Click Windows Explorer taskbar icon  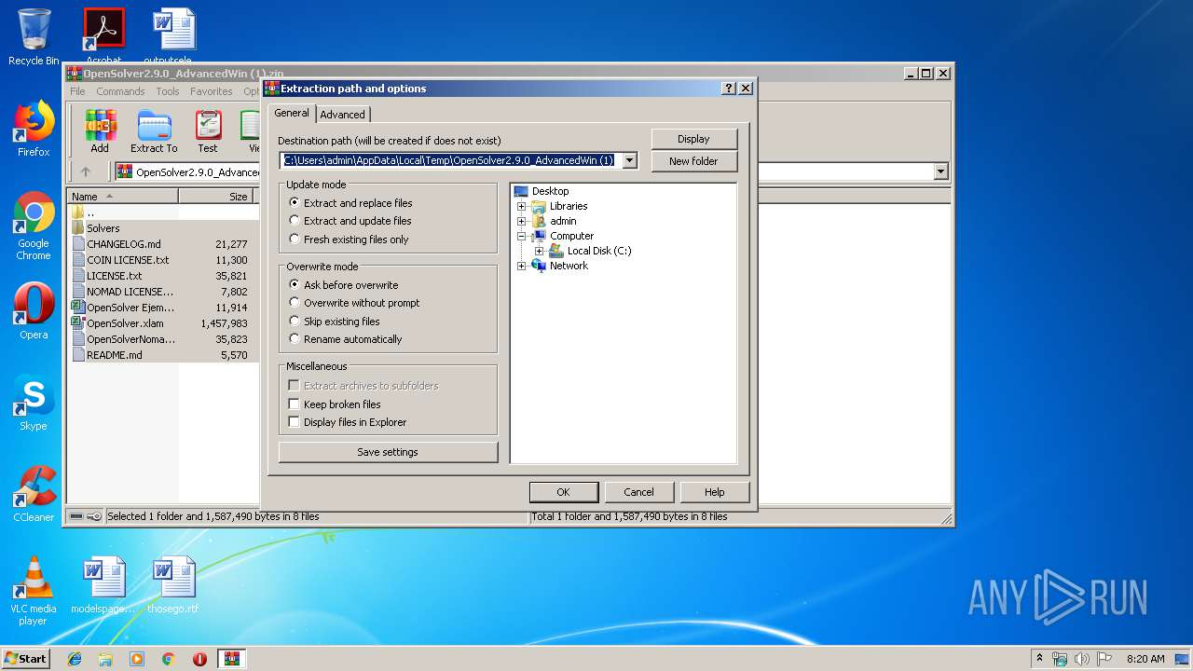[105, 659]
